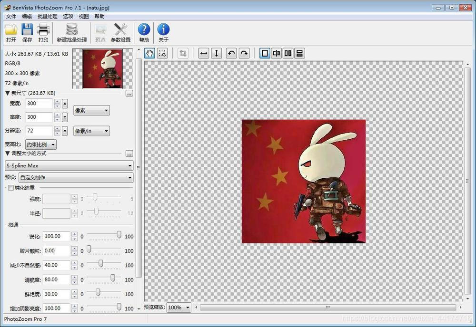Adjust 分辨率 with its stepper arrows
476x327 pixels.
pyautogui.click(x=57, y=131)
